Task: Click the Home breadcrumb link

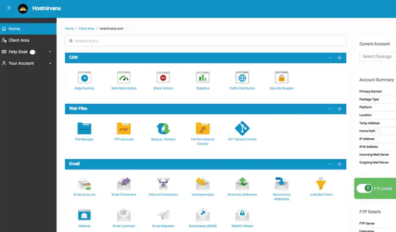Action: [x=69, y=29]
